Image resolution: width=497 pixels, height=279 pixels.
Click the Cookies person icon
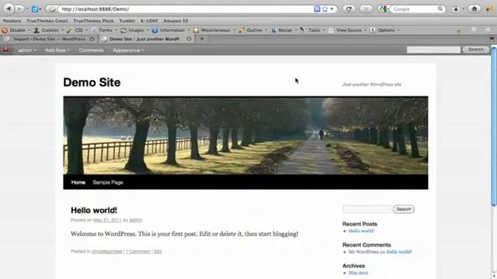[36, 30]
